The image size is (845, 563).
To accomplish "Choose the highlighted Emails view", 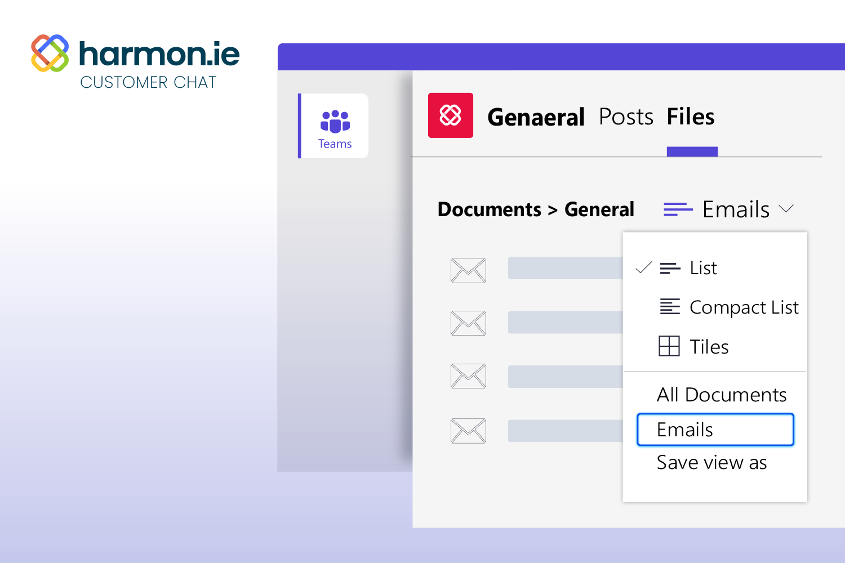I will [715, 430].
